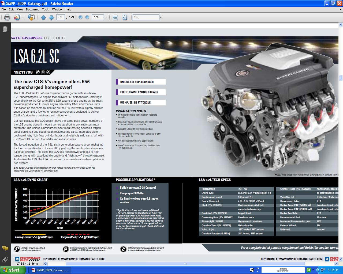Open the zoom percentage dropdown arrow
The image size is (343, 274).
tap(105, 17)
